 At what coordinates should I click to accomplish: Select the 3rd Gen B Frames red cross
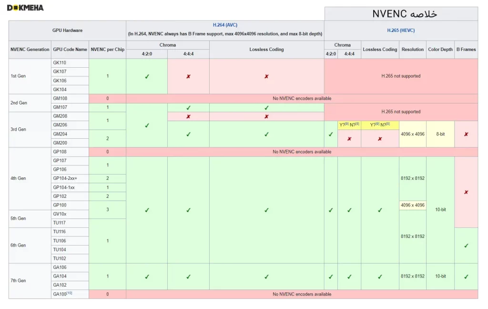[466, 134]
